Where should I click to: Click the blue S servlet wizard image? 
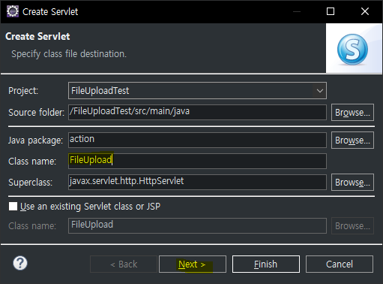[x=352, y=50]
